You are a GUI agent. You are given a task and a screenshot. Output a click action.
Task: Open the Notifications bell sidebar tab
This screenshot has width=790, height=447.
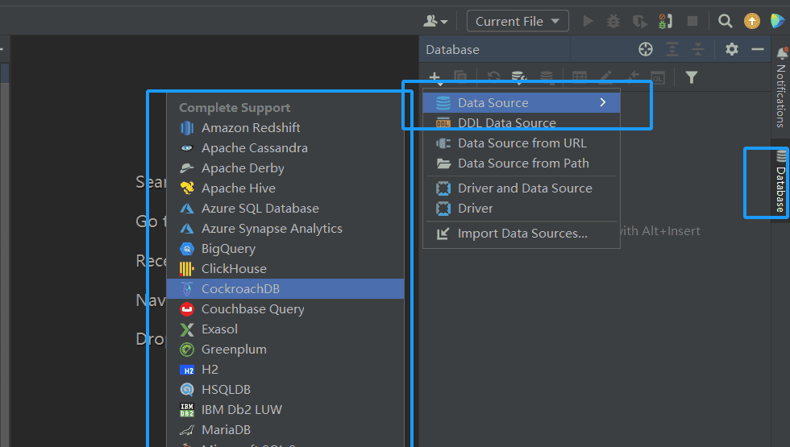tap(780, 87)
